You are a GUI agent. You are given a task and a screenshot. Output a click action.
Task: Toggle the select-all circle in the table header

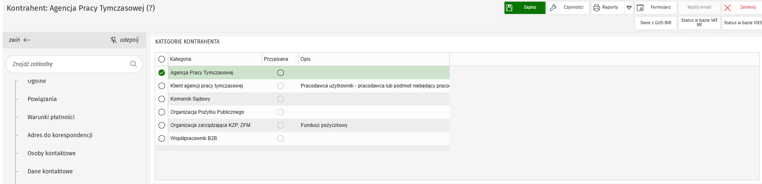(x=162, y=59)
